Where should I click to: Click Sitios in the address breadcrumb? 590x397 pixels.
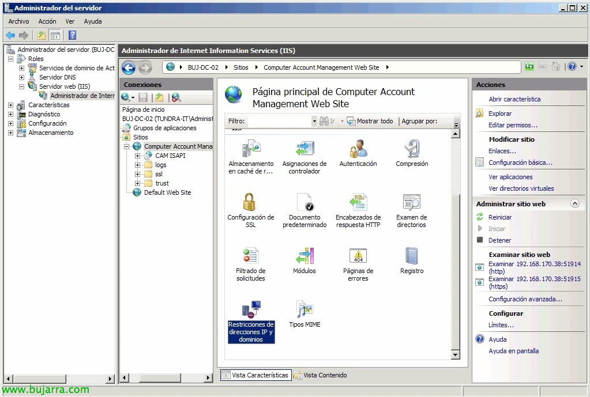tap(241, 67)
